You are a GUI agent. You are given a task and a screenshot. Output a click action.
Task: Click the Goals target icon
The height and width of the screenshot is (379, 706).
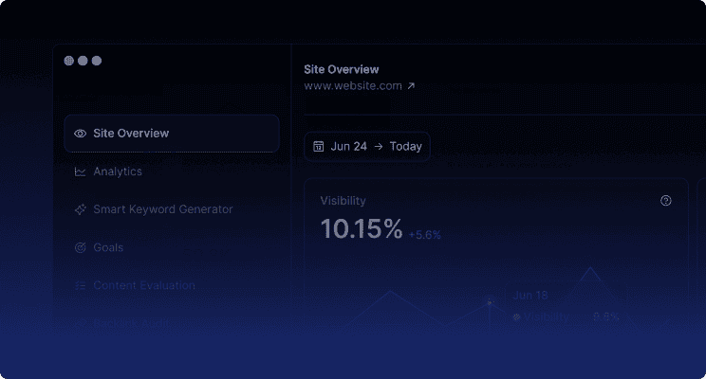click(x=81, y=247)
